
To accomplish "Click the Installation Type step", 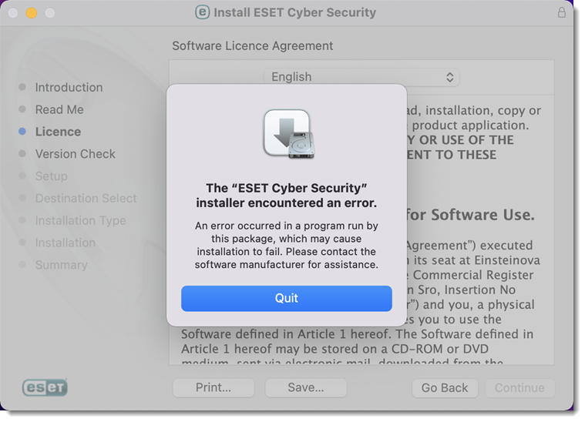I will [80, 221].
